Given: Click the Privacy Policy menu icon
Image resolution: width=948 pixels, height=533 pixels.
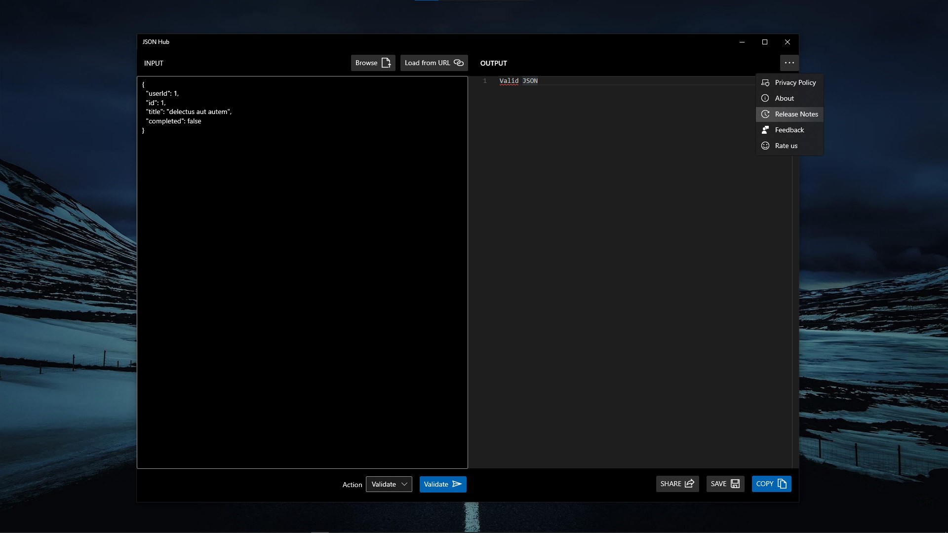Looking at the screenshot, I should (765, 82).
